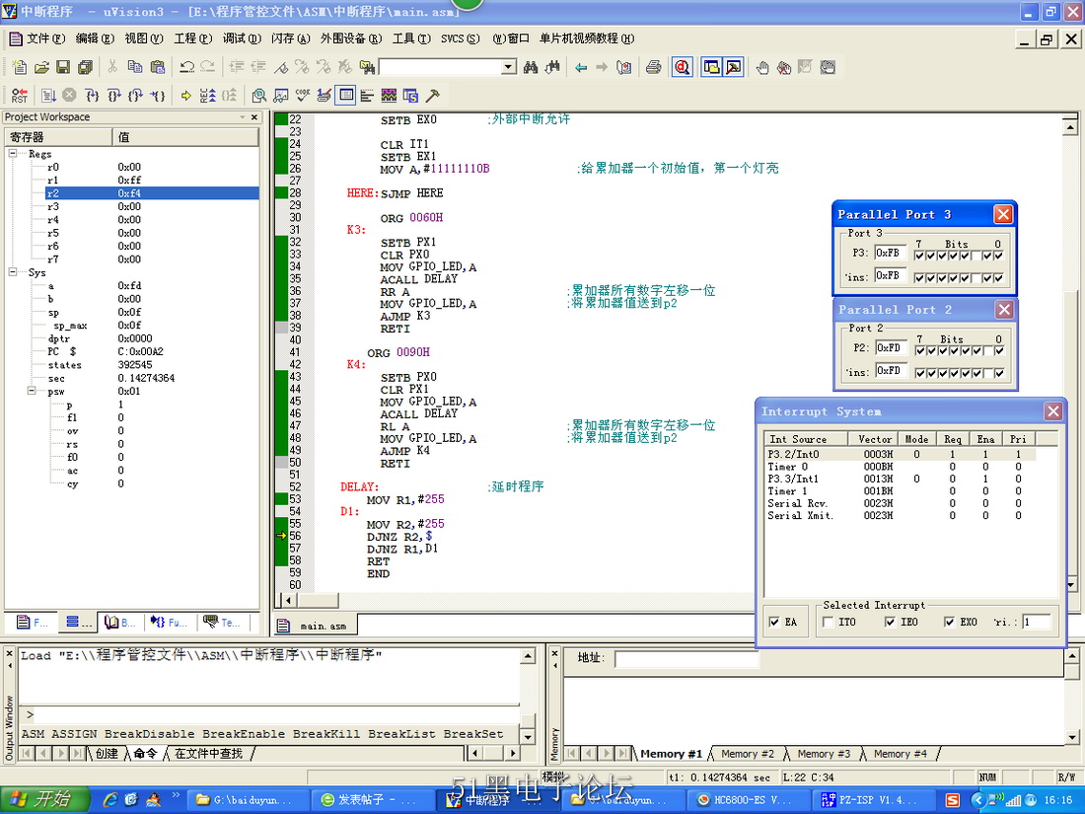Toggle bit 7 checkbox of P3
Image resolution: width=1085 pixels, height=814 pixels.
coord(919,257)
